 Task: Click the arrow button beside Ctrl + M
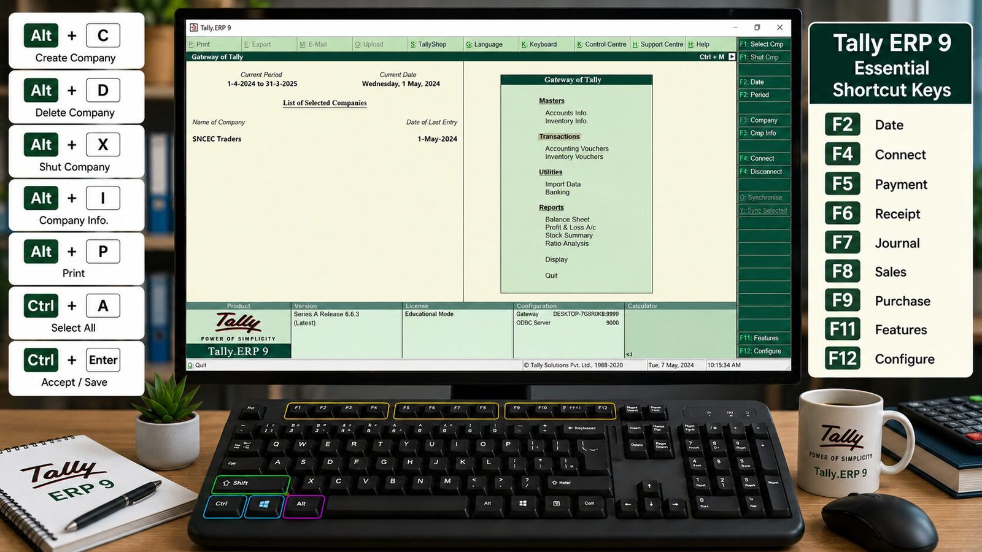click(732, 56)
